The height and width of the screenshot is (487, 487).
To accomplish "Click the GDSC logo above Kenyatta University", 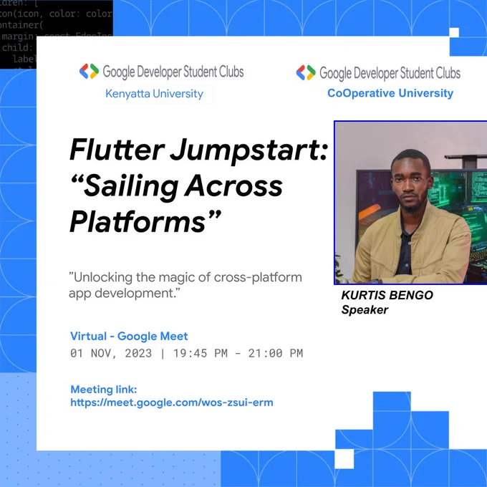I will [89, 71].
